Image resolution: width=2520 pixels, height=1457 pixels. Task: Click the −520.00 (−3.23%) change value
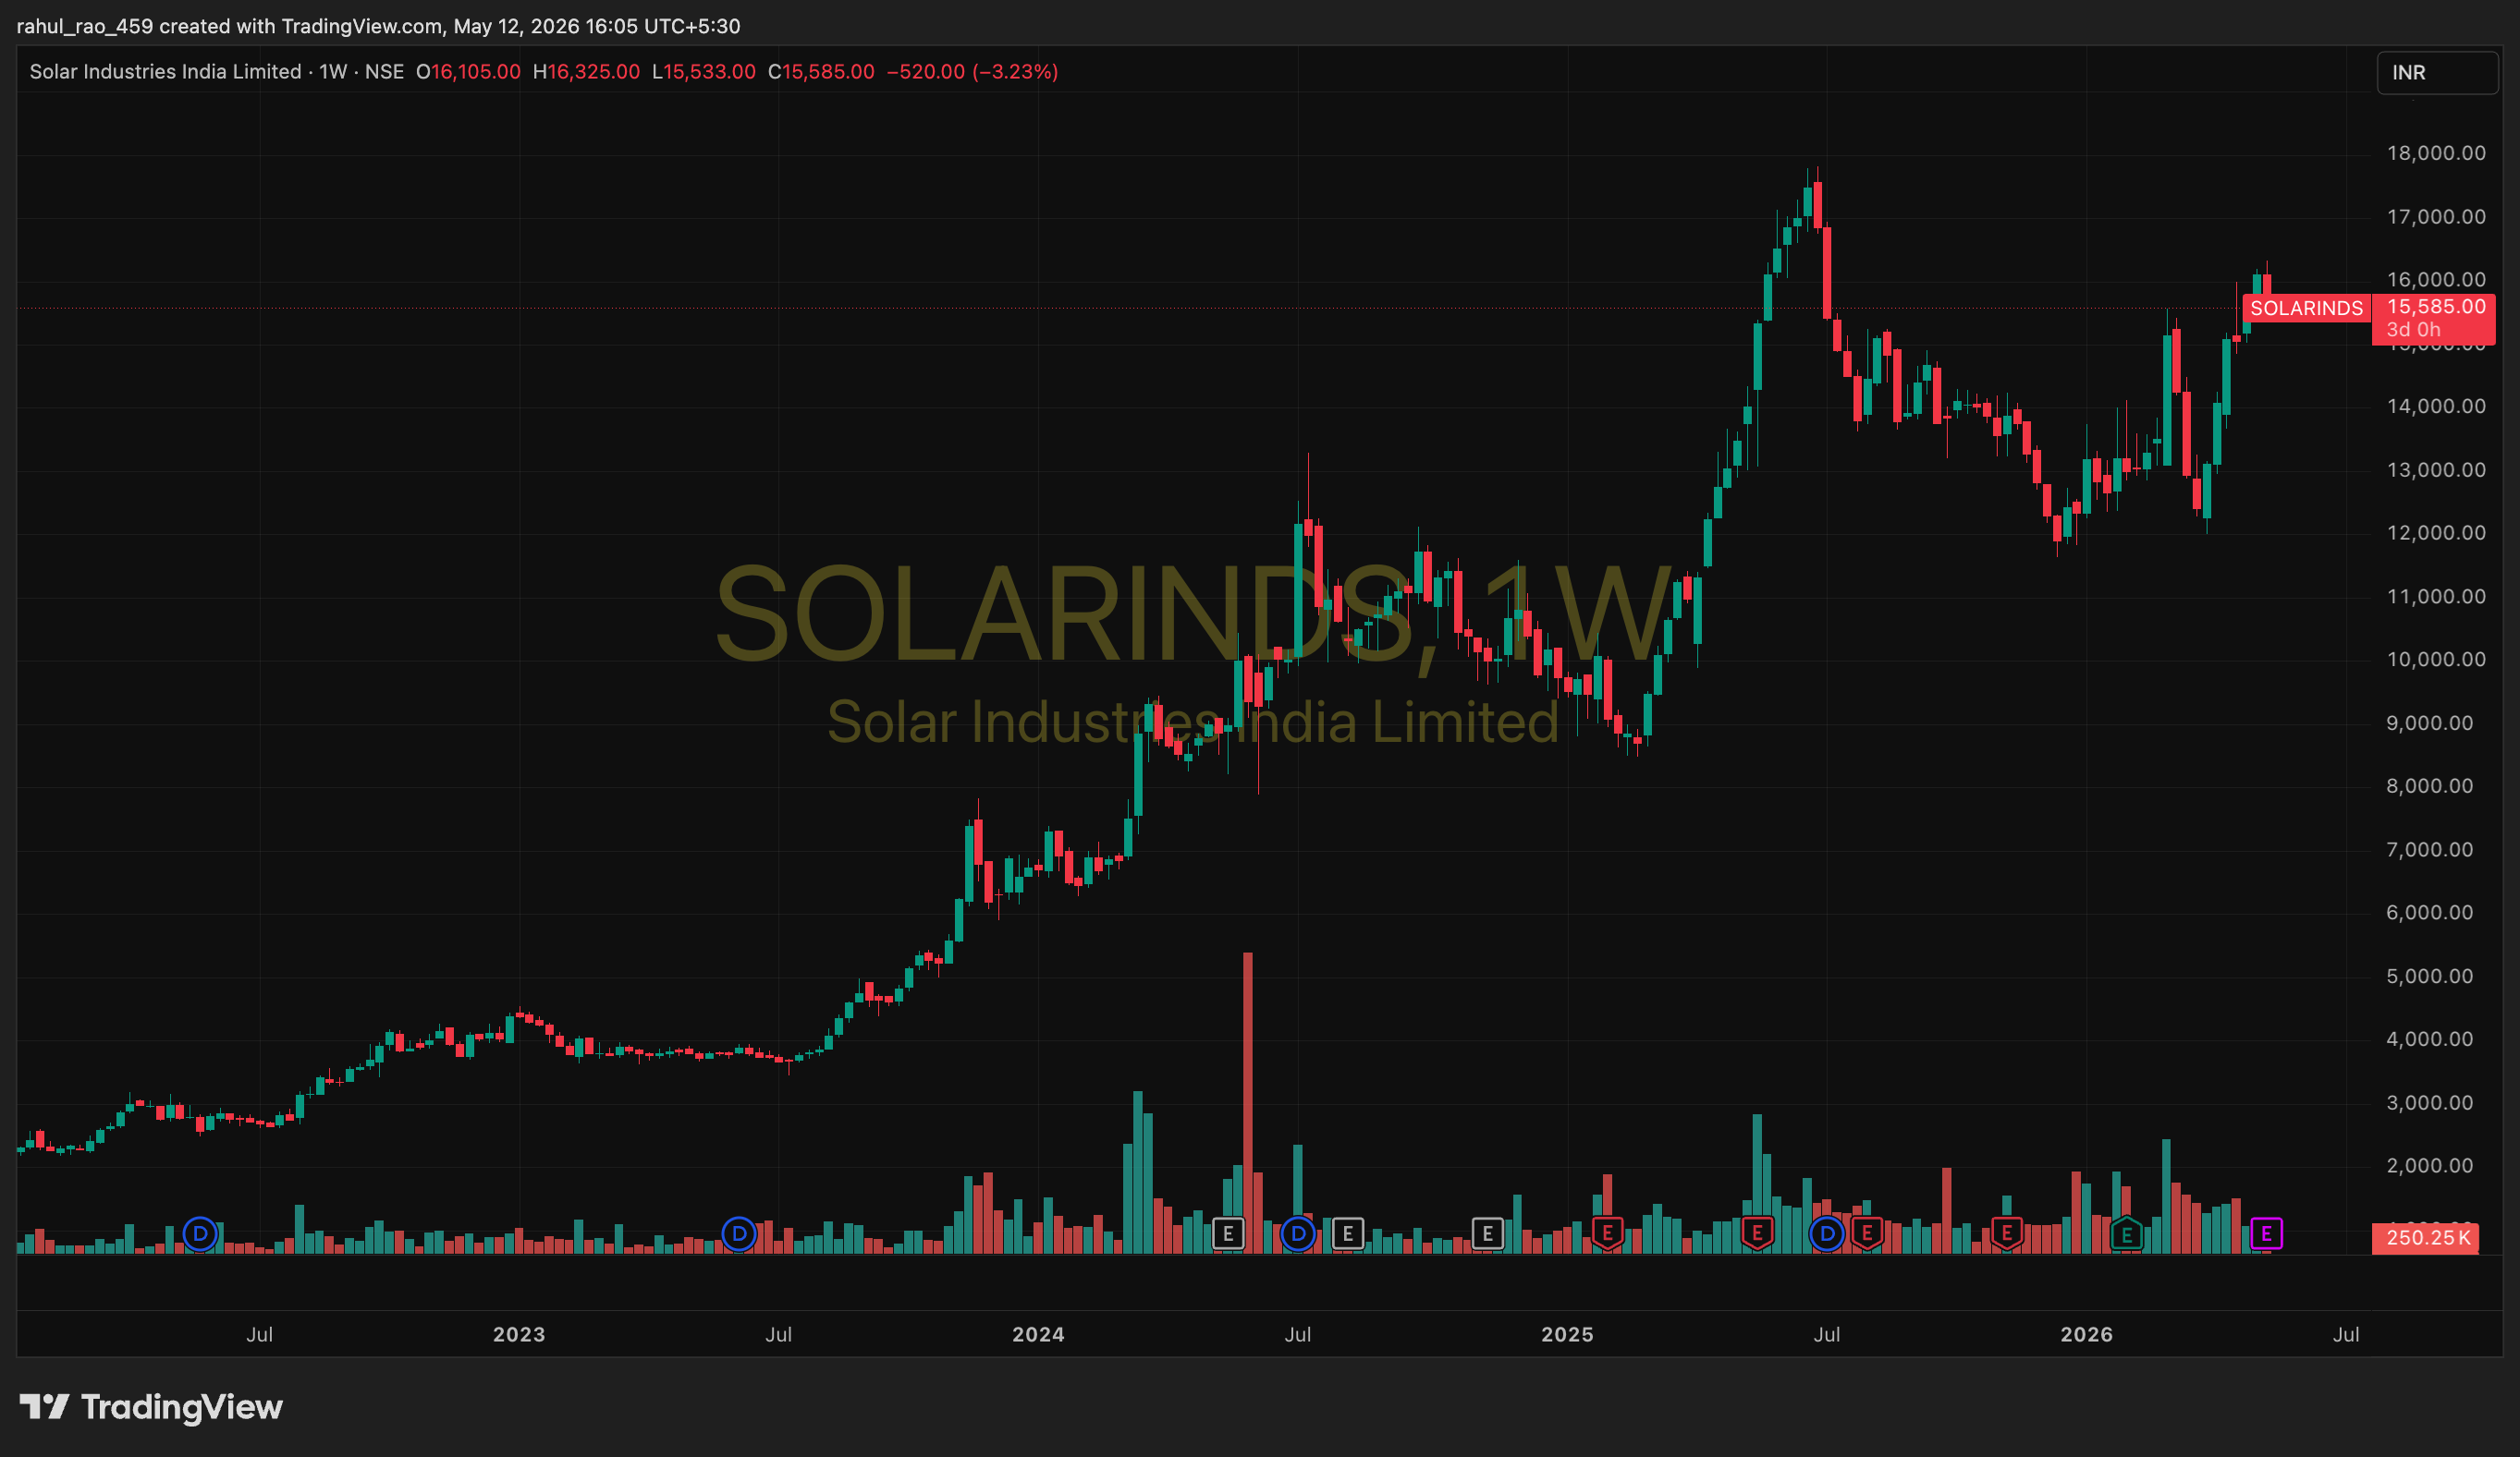[972, 72]
